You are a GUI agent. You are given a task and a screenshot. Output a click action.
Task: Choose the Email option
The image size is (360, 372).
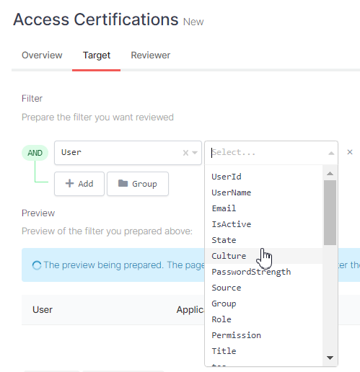click(263, 208)
